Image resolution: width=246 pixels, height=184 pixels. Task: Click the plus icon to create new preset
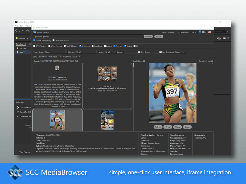click(18, 117)
